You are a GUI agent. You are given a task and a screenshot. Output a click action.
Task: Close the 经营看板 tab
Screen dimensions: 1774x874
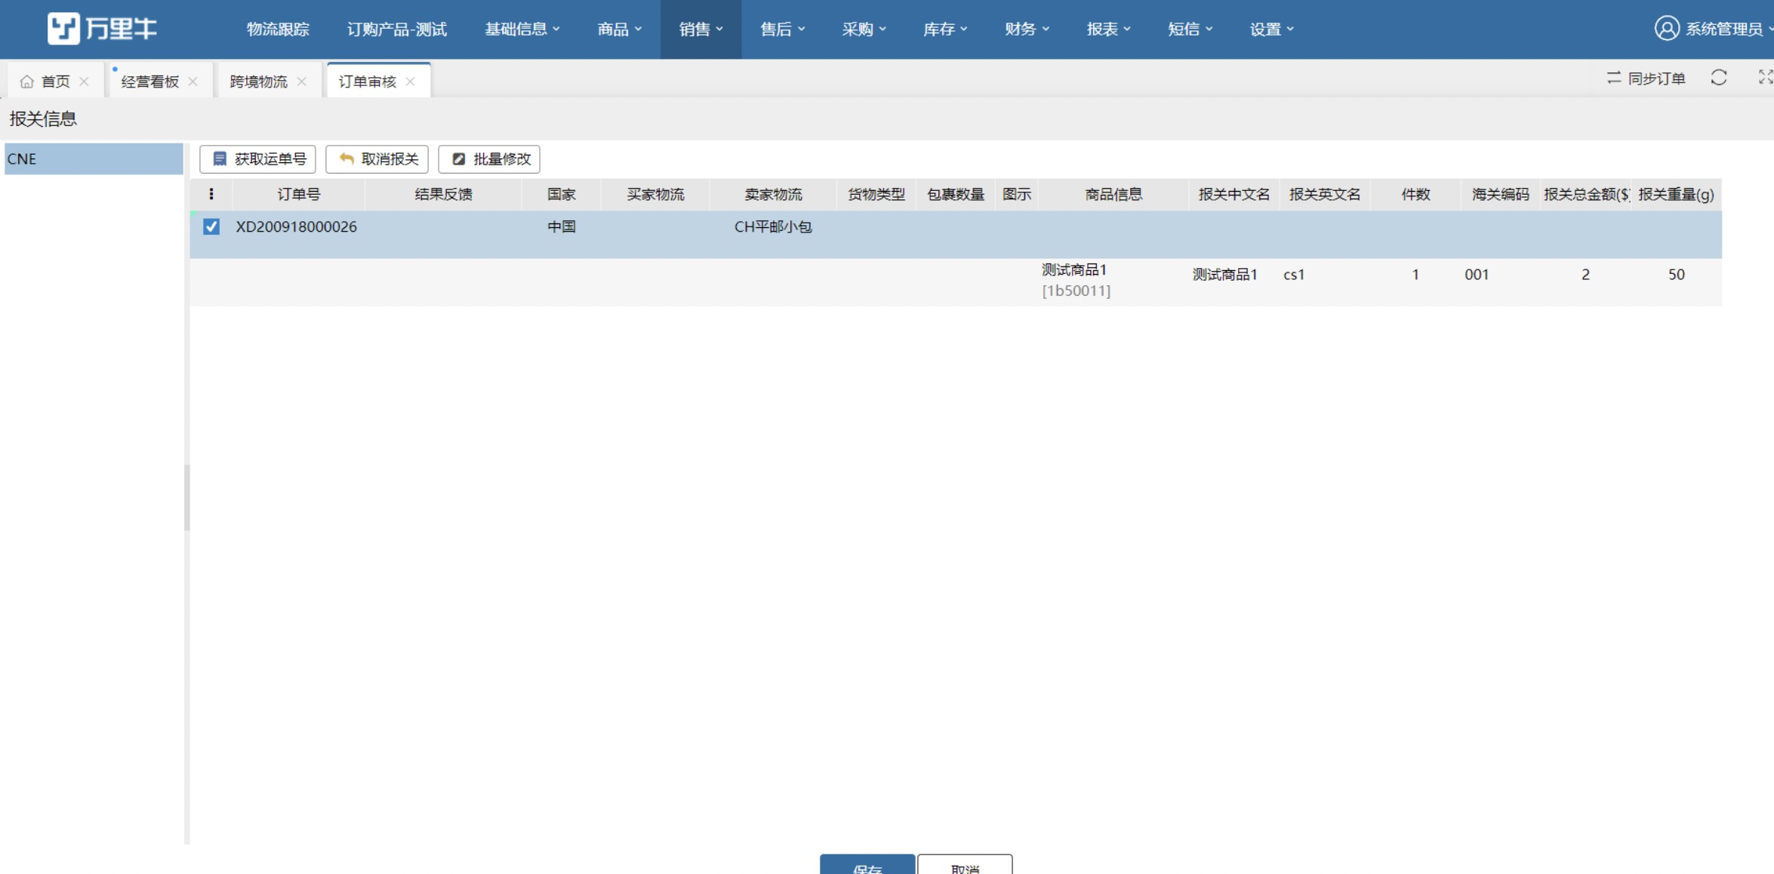[193, 82]
